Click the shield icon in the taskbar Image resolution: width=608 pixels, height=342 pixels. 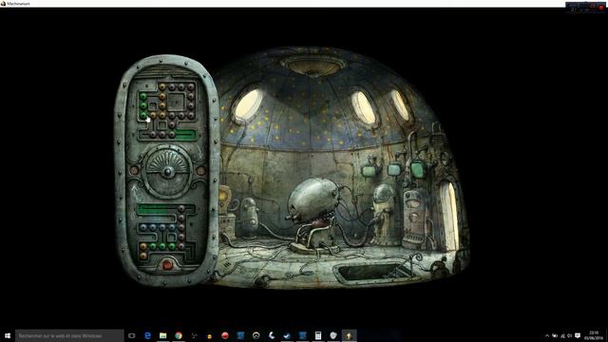point(333,335)
